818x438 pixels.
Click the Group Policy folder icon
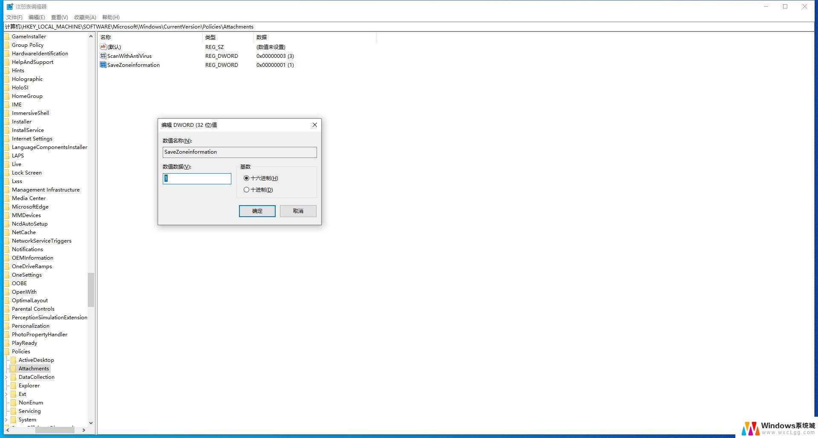coord(7,45)
